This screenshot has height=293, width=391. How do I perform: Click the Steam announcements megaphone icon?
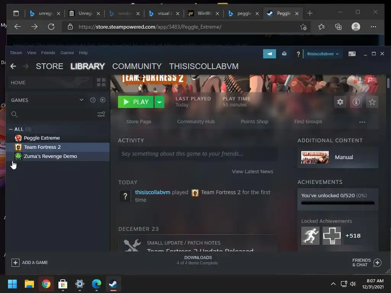(269, 54)
